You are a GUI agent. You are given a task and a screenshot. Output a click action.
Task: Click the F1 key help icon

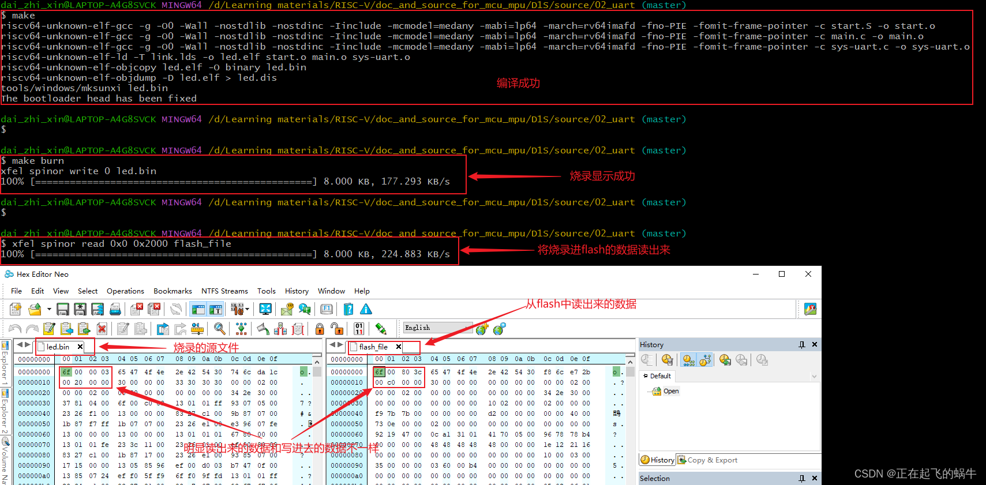pos(327,309)
